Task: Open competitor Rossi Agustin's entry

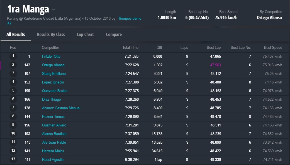Action: tap(53, 160)
